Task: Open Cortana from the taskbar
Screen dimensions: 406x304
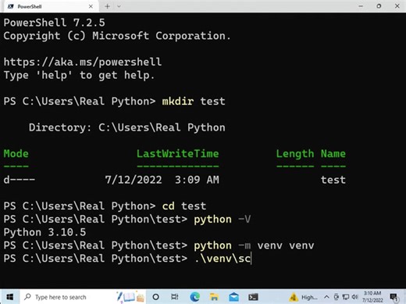Action: [x=155, y=297]
